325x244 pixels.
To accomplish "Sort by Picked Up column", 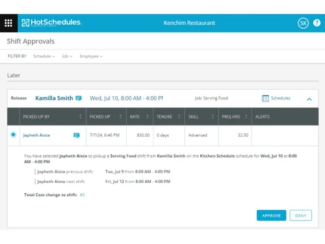I will click(120, 116).
